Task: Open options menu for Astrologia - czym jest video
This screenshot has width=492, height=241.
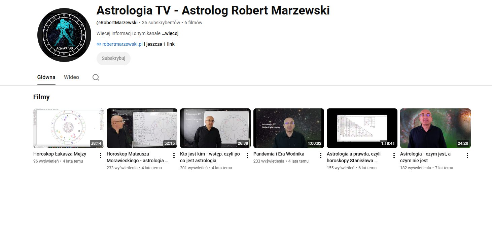Action: pyautogui.click(x=467, y=156)
